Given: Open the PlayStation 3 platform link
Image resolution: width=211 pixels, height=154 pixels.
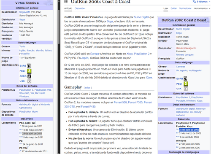Looking at the screenshot, I should point(26,90).
